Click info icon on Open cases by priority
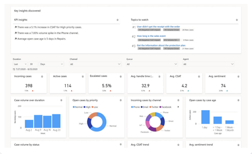The height and width of the screenshot is (154, 252). (x=120, y=100)
